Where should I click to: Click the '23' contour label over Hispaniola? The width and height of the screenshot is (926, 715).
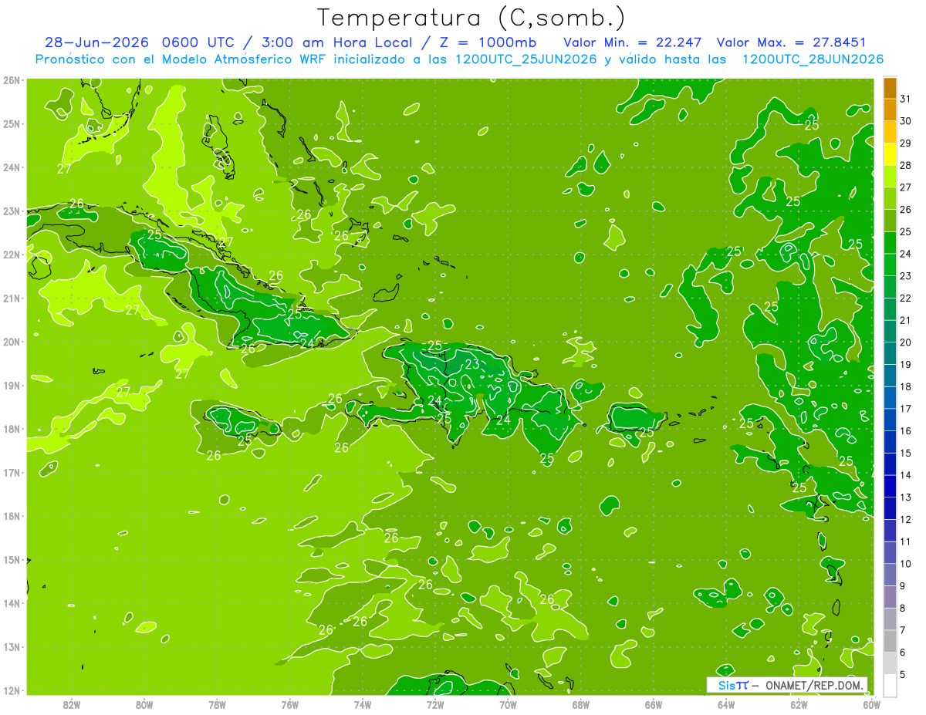tap(471, 364)
